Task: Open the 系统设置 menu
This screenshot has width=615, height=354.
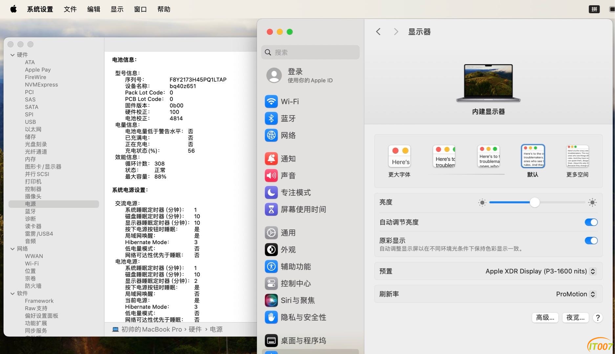Action: coord(40,9)
